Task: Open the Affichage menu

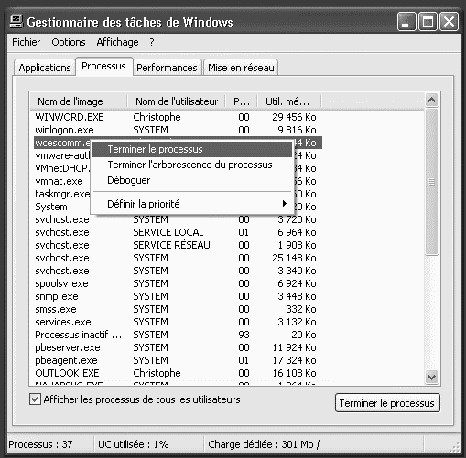Action: pos(117,42)
